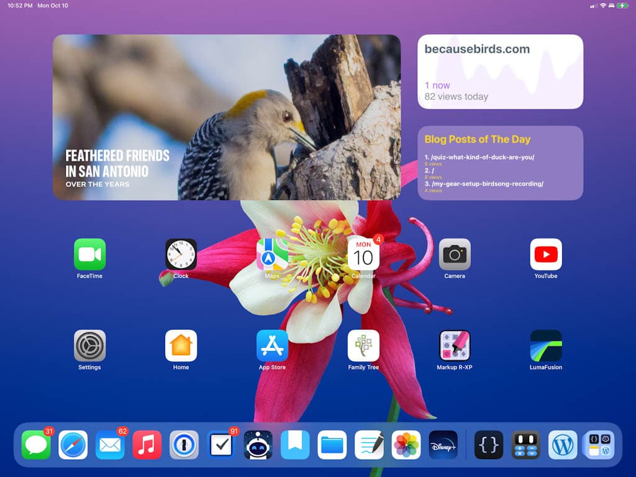This screenshot has width=636, height=477.
Task: Tap the '82 views today' text
Action: coord(457,96)
